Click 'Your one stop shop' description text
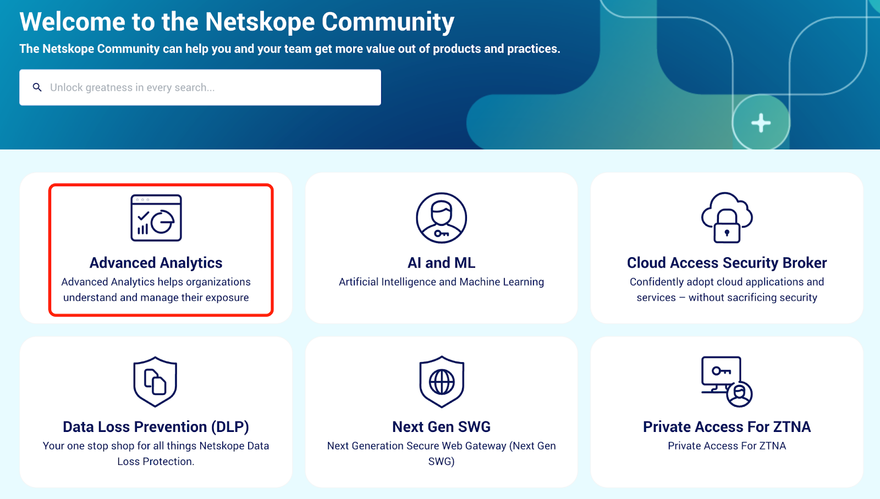Viewport: 880px width, 499px height. [156, 453]
